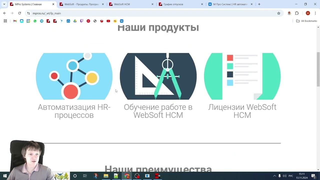Screen dimensions: 320x180
Task: Open the Chrome three-dot menu
Action: tap(315, 13)
